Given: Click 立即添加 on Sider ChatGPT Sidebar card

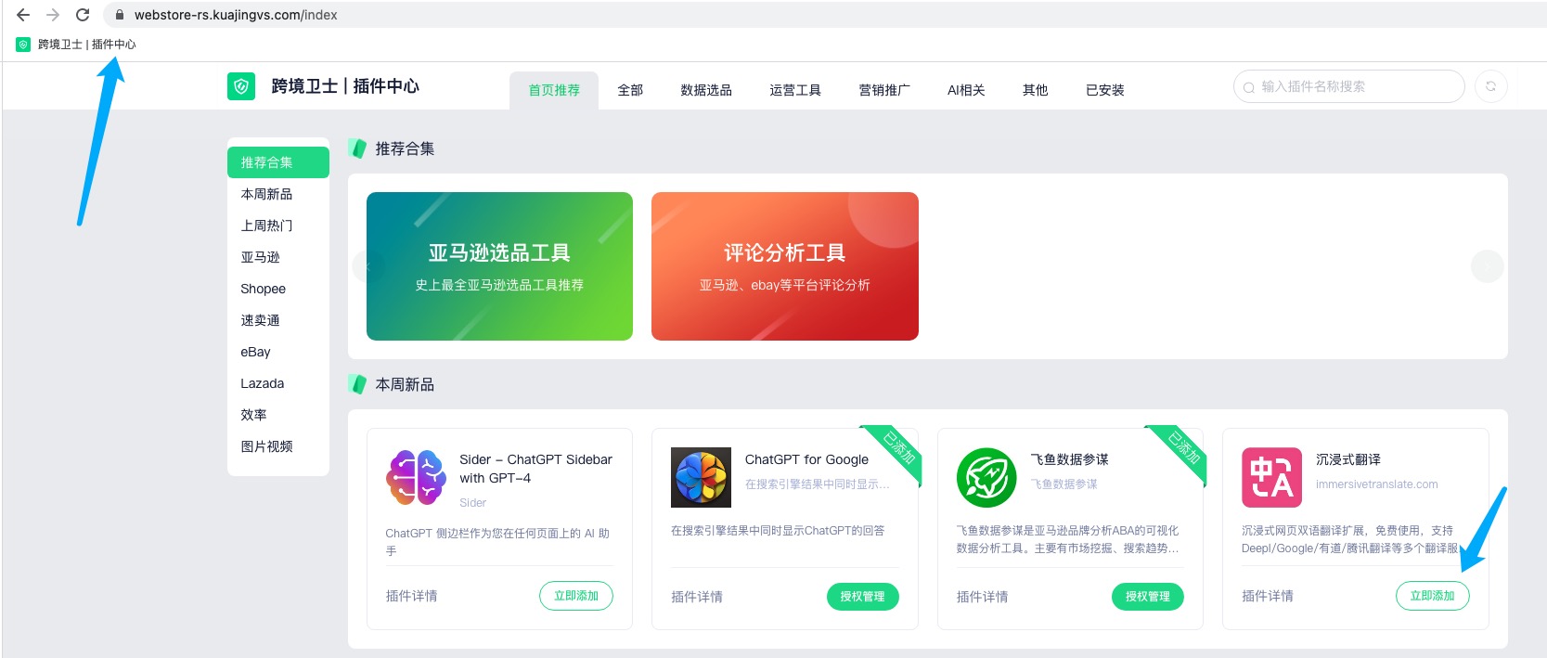Looking at the screenshot, I should coord(576,596).
